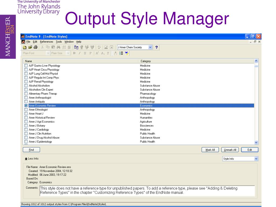Select the Amer Historical Review row

pos(139,118)
